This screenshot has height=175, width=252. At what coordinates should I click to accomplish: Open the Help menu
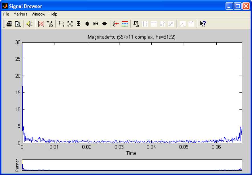53,14
